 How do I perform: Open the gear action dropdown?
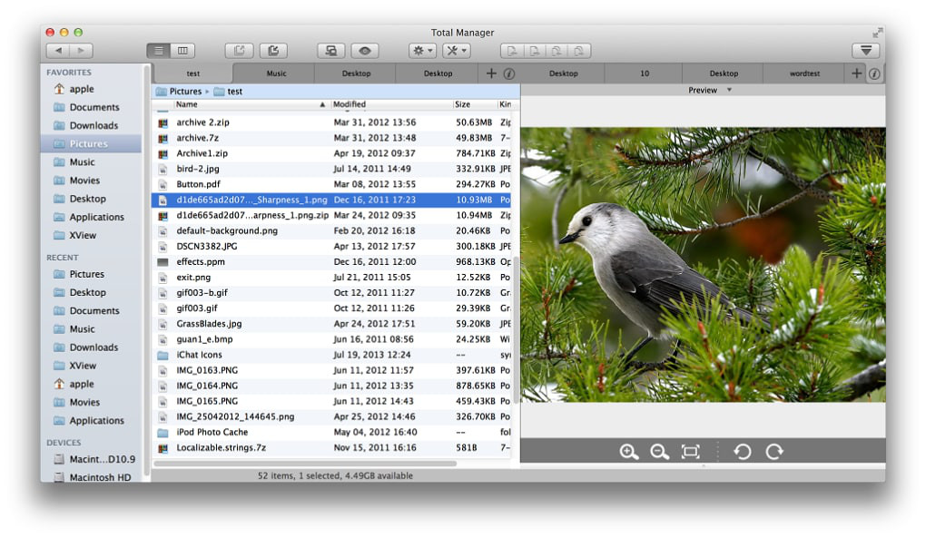click(x=423, y=51)
